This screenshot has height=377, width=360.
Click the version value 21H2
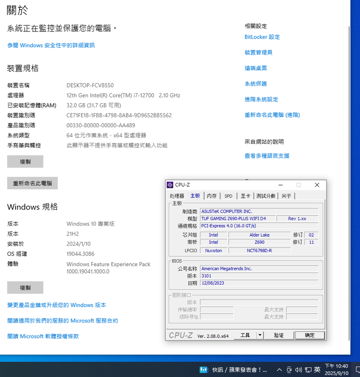(x=72, y=234)
